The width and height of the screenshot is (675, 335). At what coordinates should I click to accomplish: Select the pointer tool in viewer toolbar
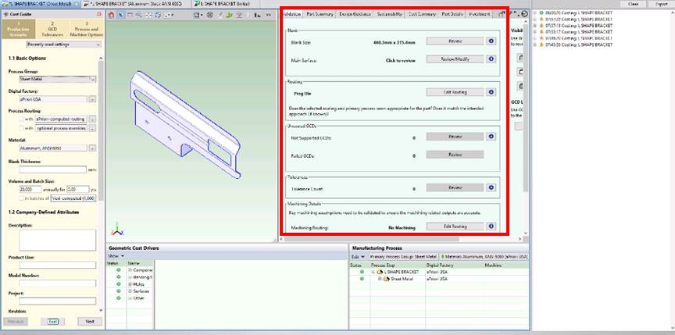[121, 15]
